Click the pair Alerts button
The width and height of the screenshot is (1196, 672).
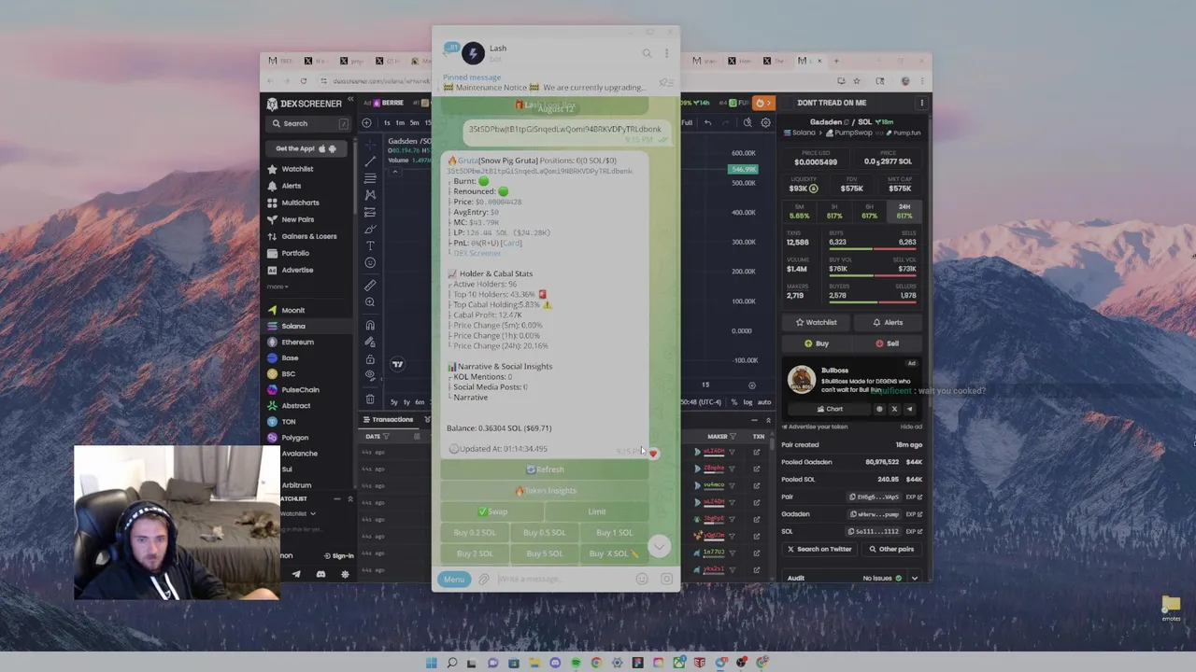point(887,322)
